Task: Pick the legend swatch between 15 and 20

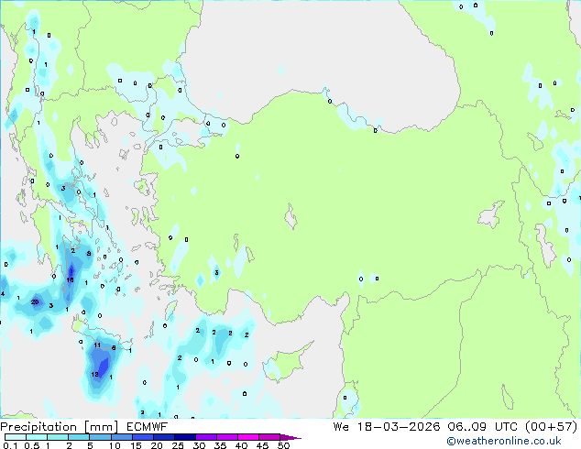Action: pyautogui.click(x=143, y=437)
